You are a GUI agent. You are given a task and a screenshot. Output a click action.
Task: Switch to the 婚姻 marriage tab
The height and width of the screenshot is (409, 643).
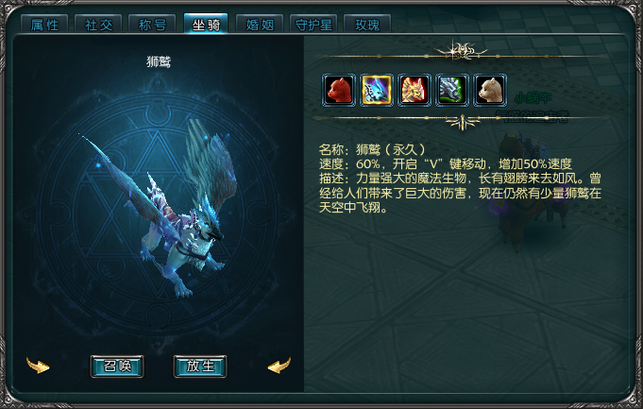pos(260,25)
